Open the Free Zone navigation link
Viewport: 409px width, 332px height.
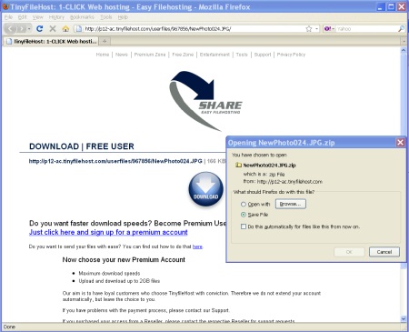pyautogui.click(x=183, y=55)
